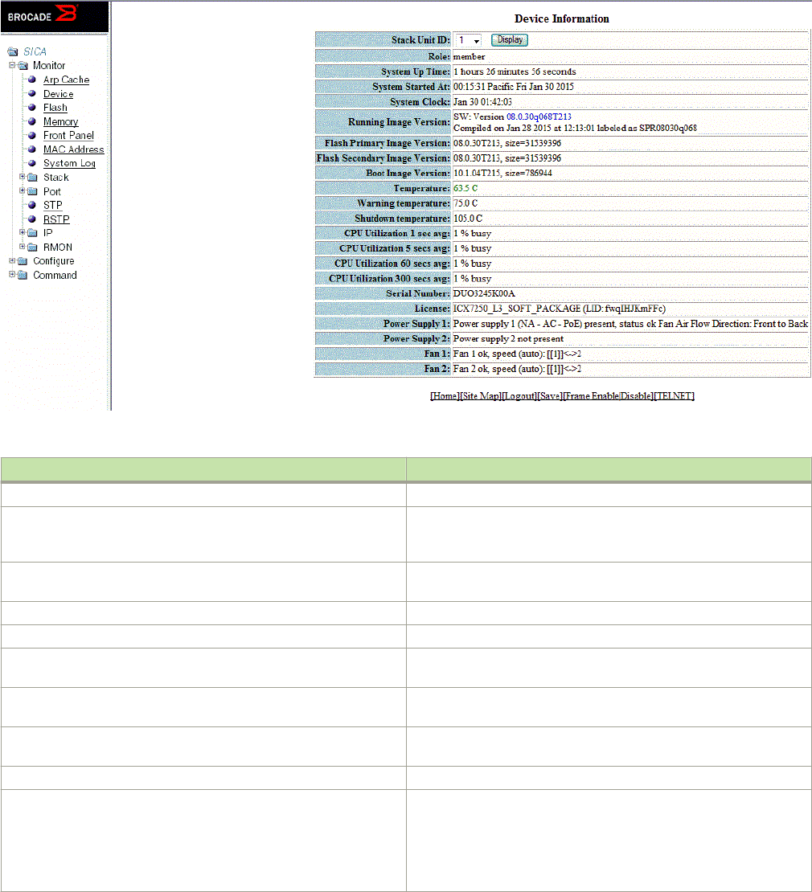Image resolution: width=812 pixels, height=892 pixels.
Task: Click the Configure folder icon
Action: click(x=23, y=261)
